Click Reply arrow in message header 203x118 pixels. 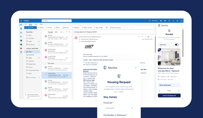click(139, 37)
